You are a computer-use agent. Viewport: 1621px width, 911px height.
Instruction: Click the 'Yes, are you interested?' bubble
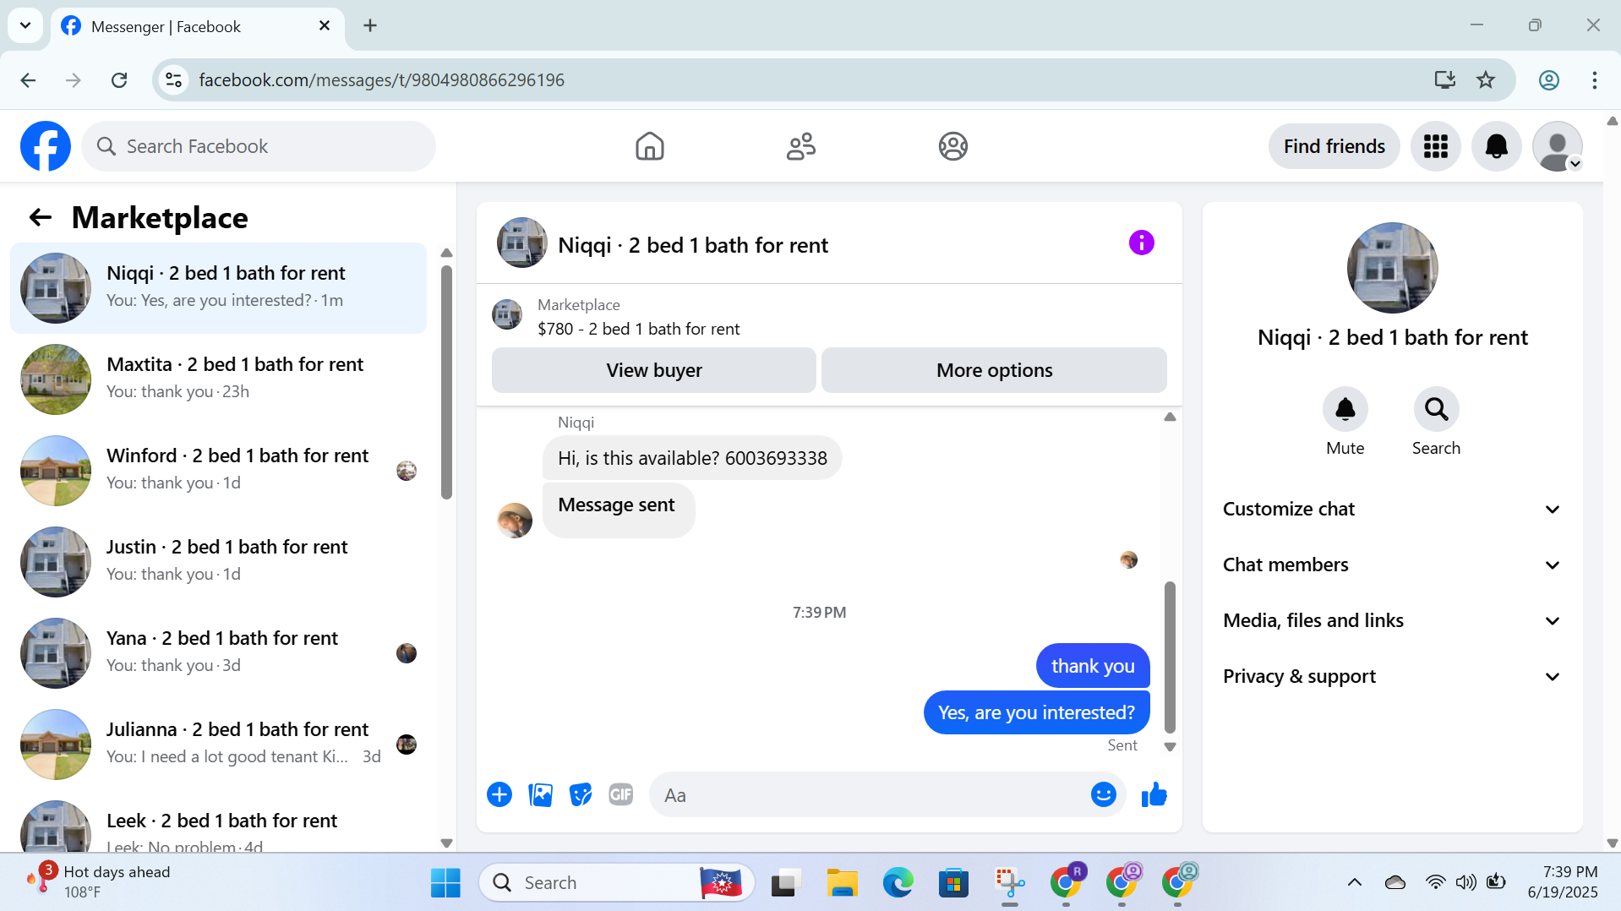1036,712
